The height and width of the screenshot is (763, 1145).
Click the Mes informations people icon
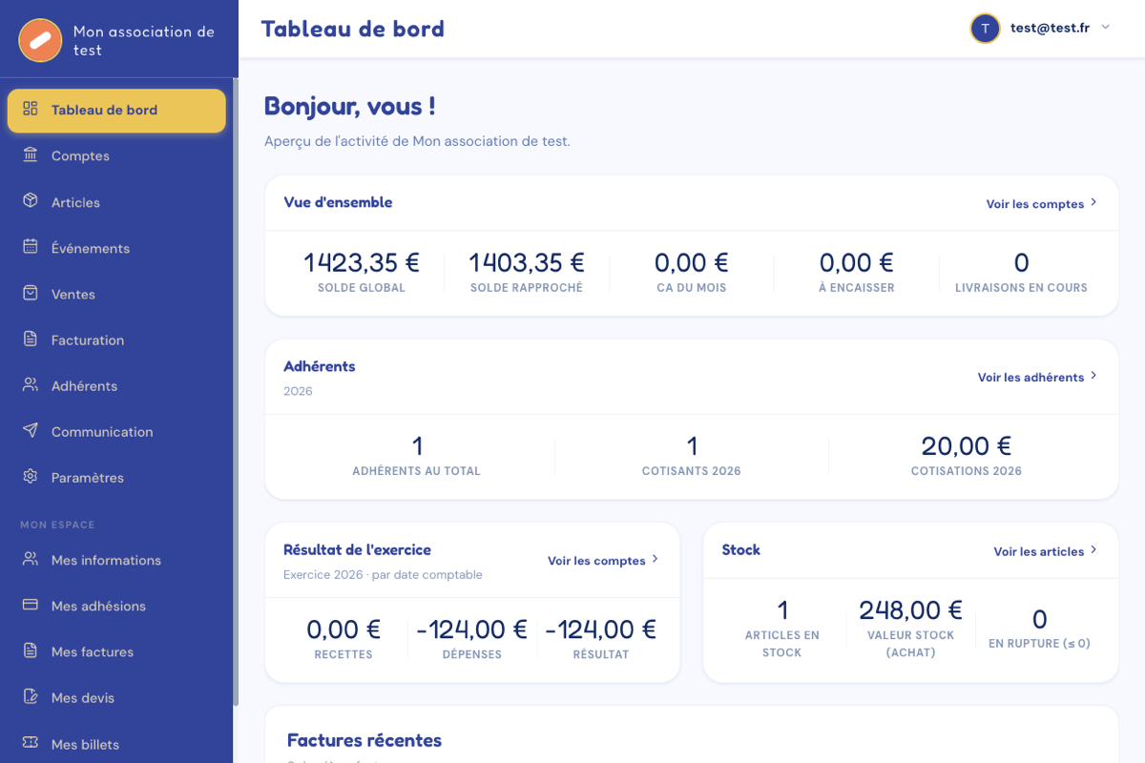(x=31, y=559)
